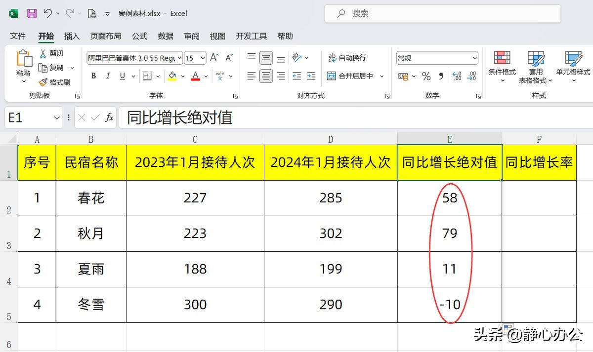The width and height of the screenshot is (593, 352).
Task: Open the 文件 menu
Action: (x=18, y=36)
